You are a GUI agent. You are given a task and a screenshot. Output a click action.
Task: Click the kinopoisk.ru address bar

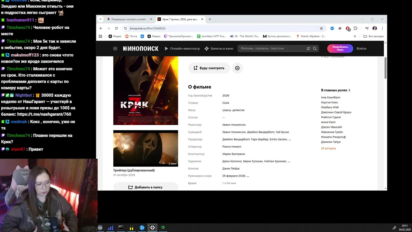(222, 28)
